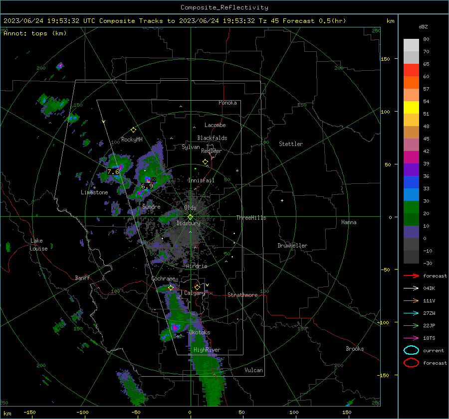Click the dBZ legend heading
The height and width of the screenshot is (419, 449).
423,26
